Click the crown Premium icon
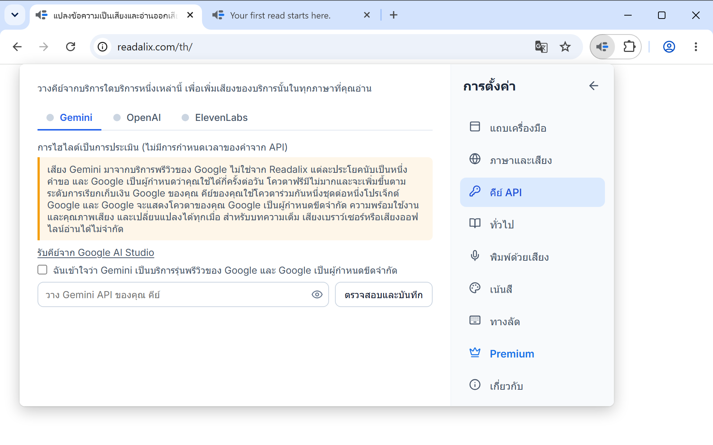The height and width of the screenshot is (445, 713). (475, 352)
